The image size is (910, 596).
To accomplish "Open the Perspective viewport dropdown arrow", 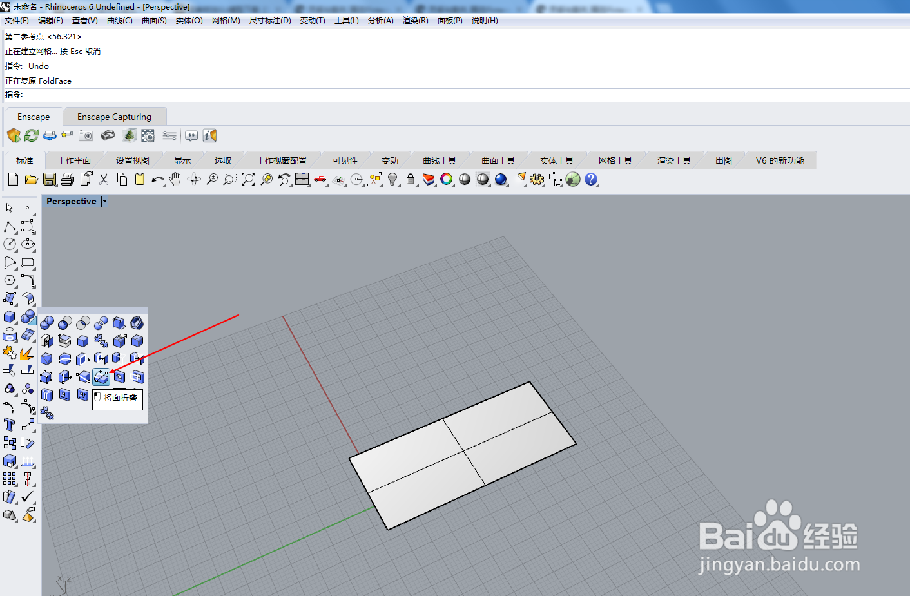I will click(x=104, y=201).
